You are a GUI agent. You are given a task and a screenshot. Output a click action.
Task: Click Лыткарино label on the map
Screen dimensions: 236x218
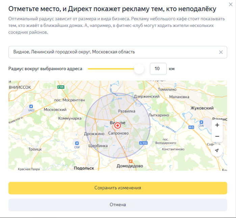tap(159, 115)
